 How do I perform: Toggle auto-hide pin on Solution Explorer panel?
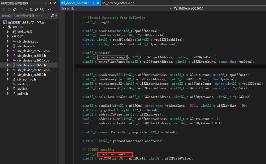(x=50, y=3)
